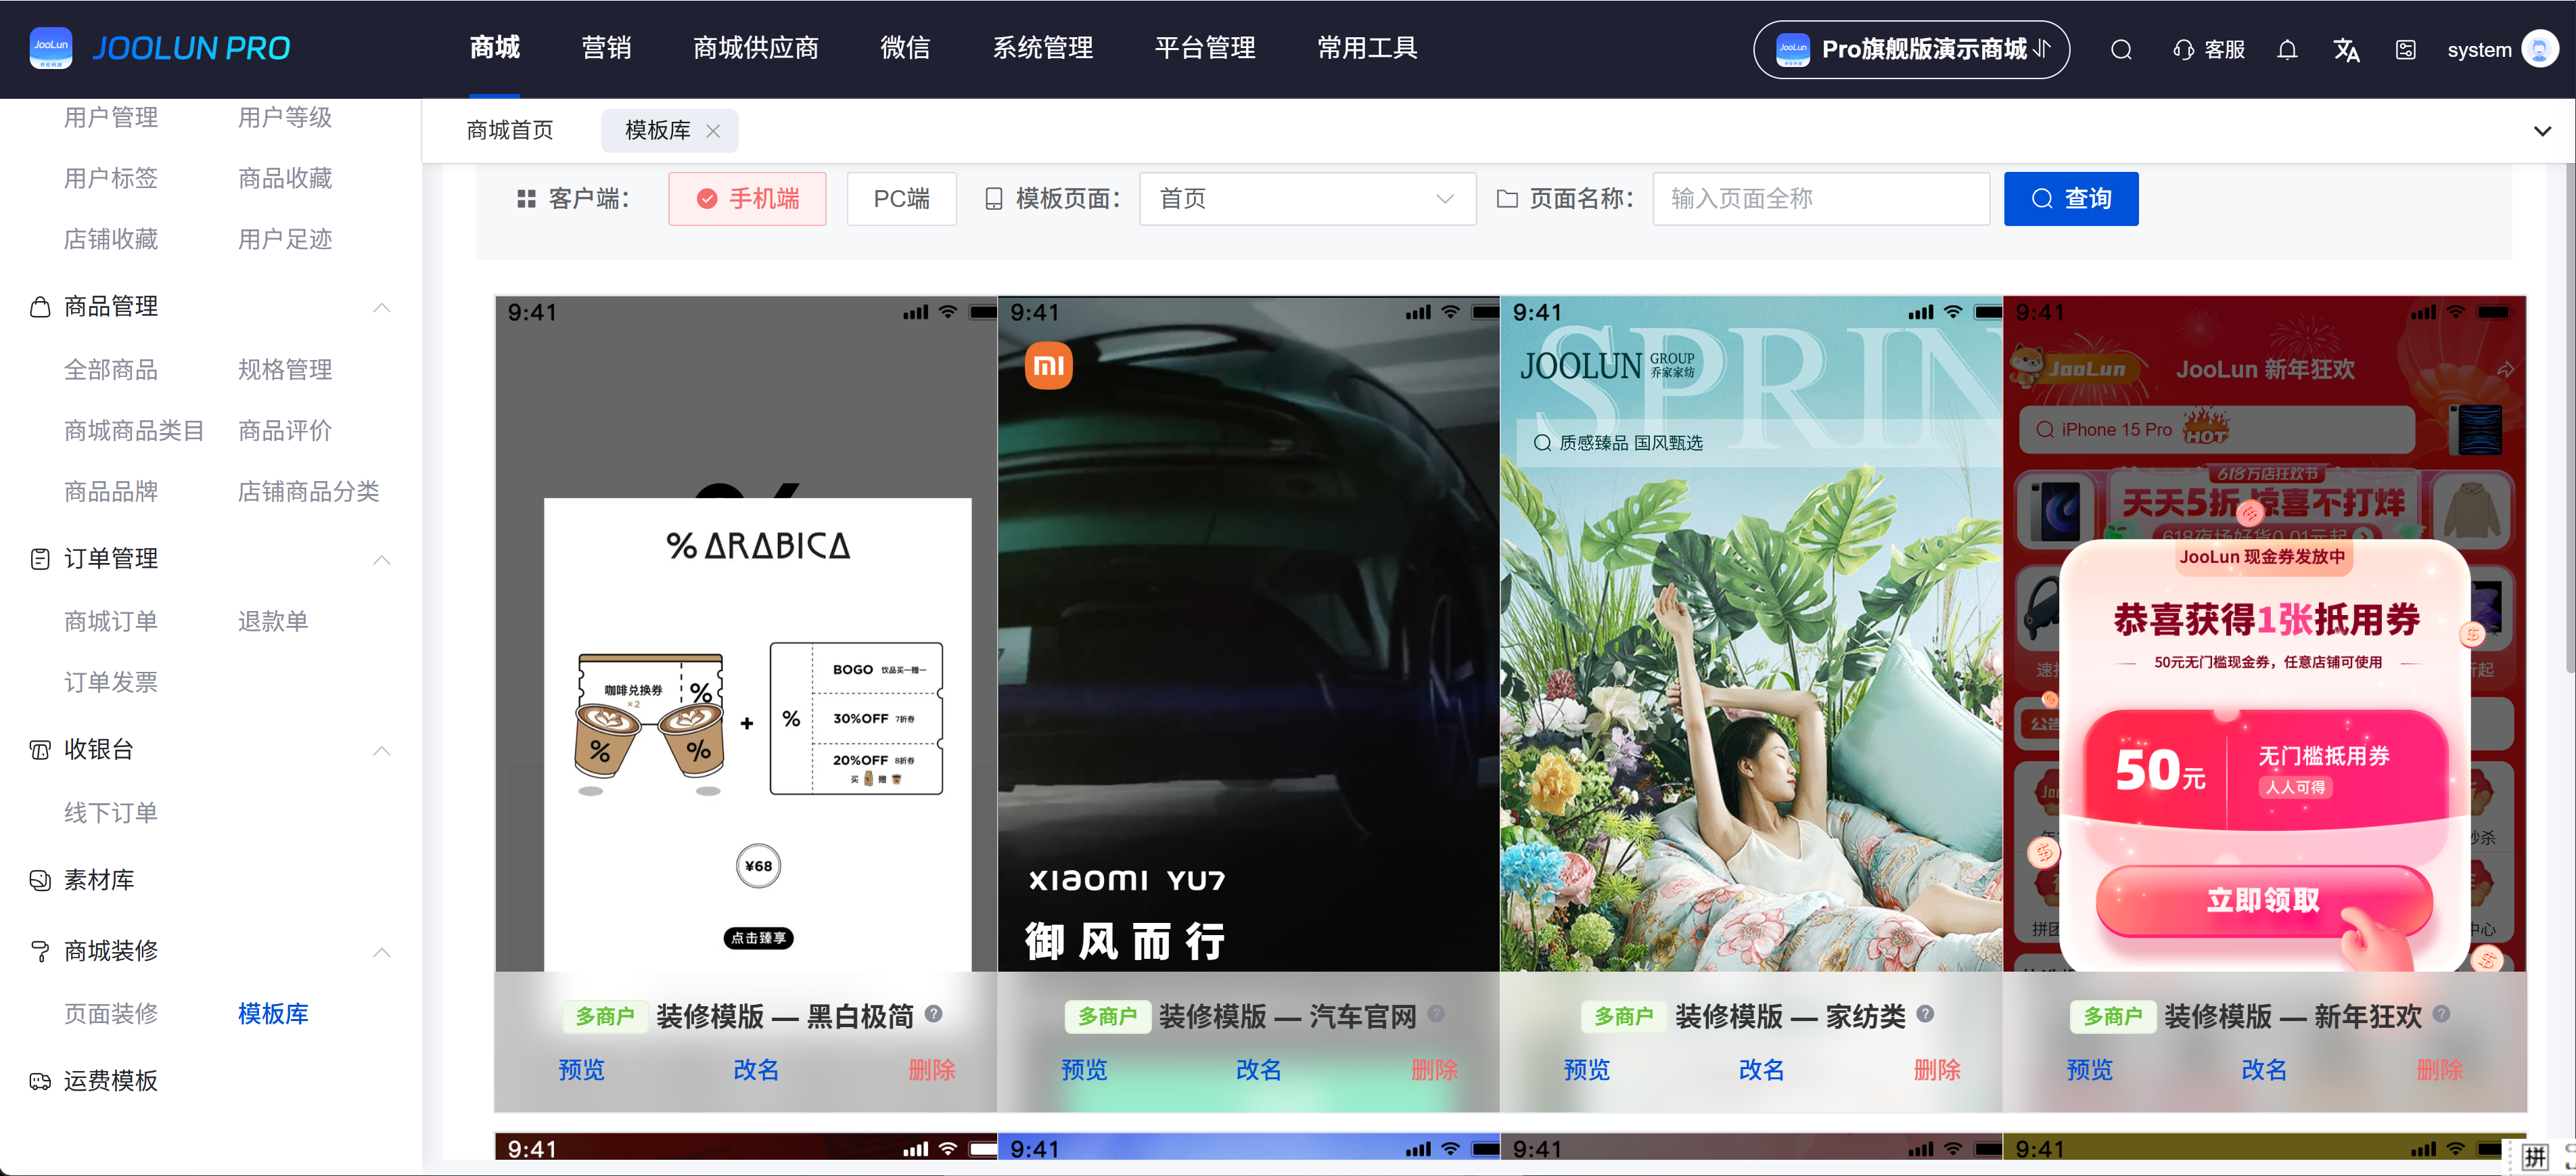Open the 模板页面 首页 dropdown
The width and height of the screenshot is (2576, 1176).
tap(1307, 199)
